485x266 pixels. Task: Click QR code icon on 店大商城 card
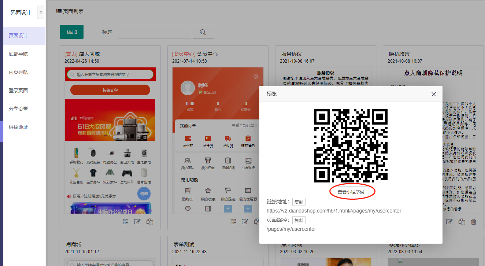point(126,222)
